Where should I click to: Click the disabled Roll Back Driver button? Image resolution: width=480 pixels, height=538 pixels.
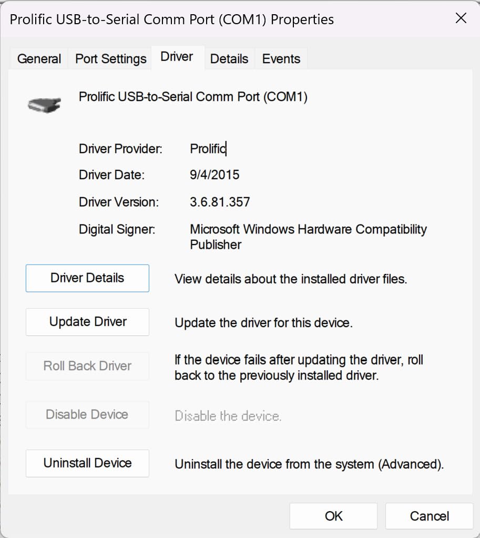pos(87,366)
